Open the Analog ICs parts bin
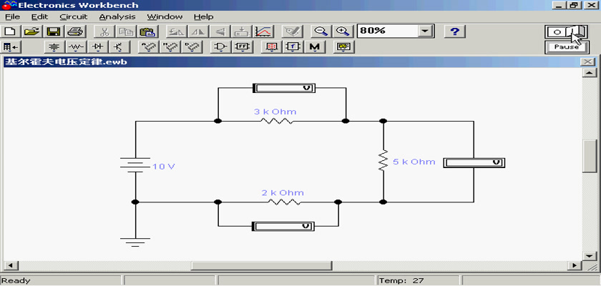Screen dimensions: 601x286 point(148,47)
